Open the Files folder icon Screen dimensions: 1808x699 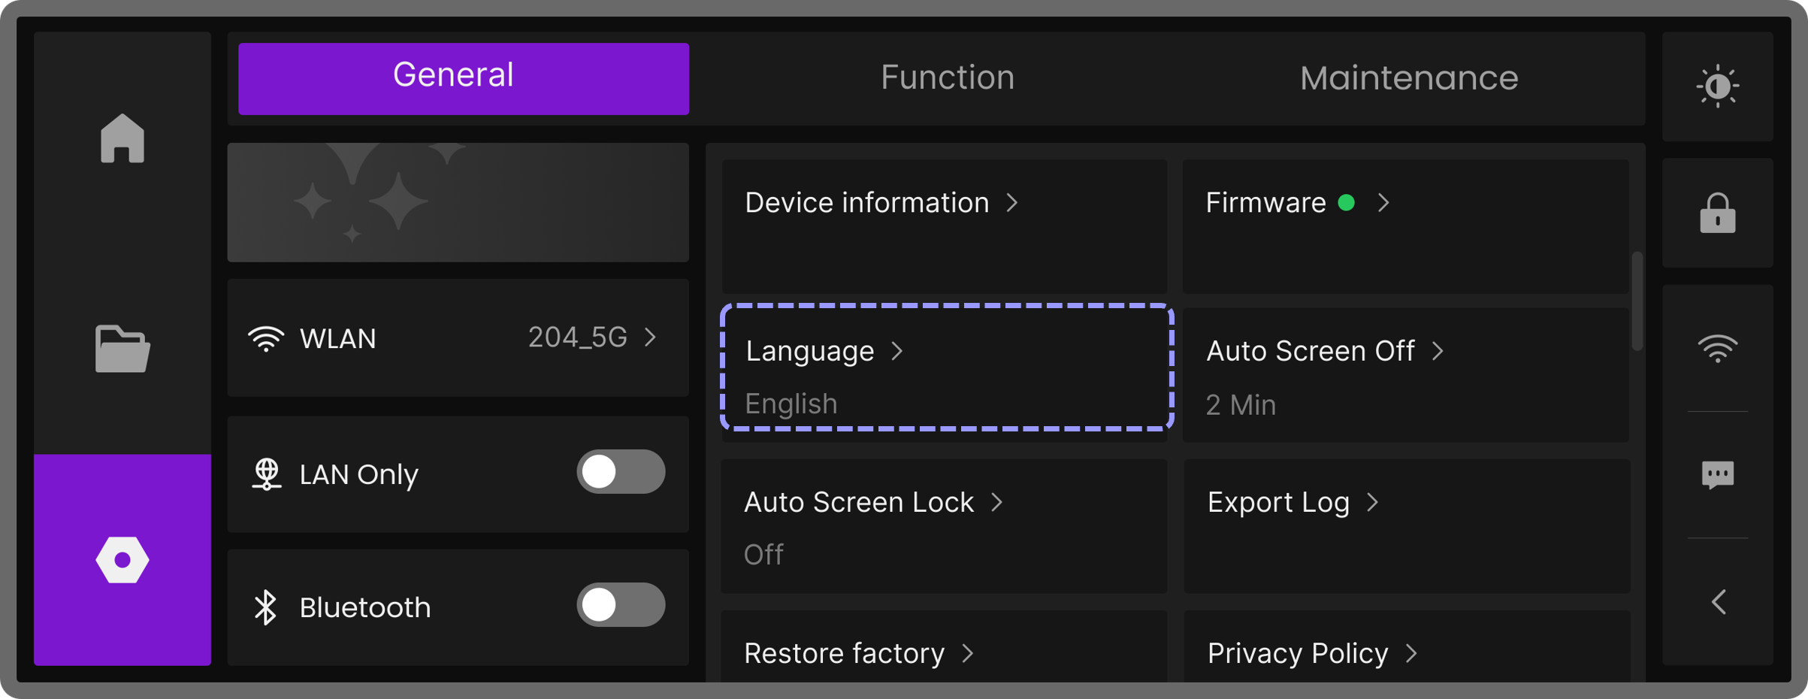click(x=122, y=349)
